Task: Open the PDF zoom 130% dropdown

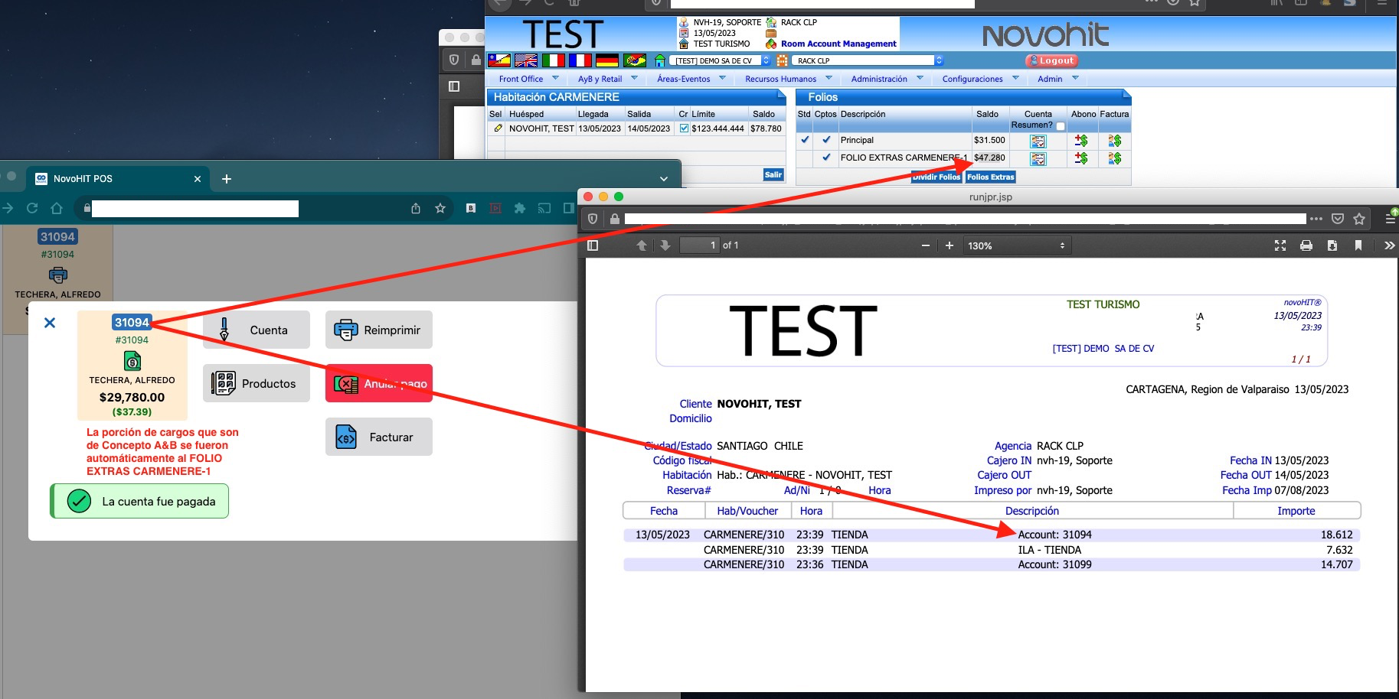Action: pos(1017,245)
